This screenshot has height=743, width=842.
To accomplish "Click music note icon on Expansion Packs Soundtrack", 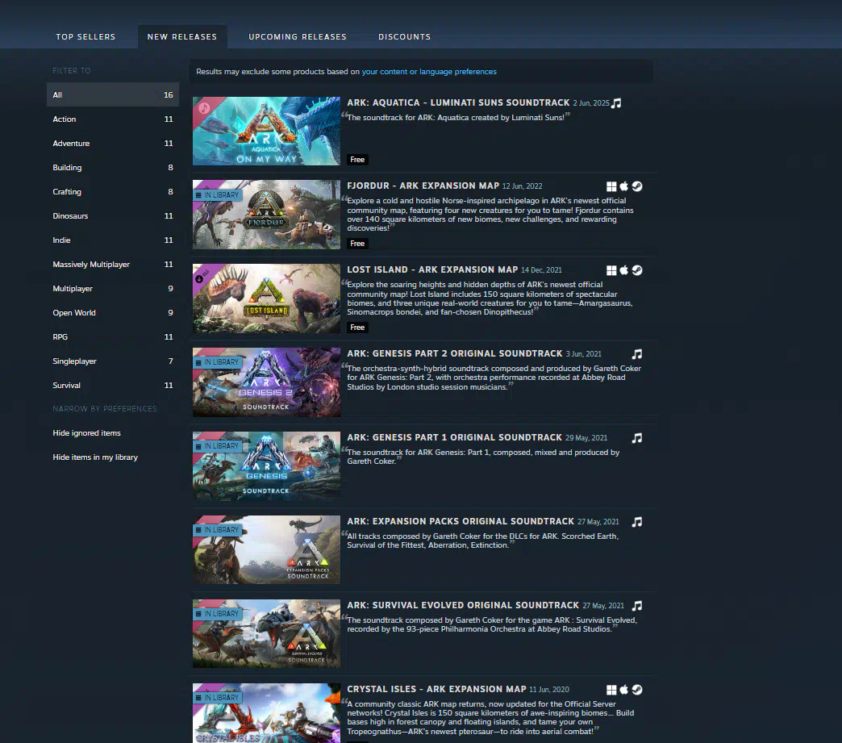I will point(637,522).
